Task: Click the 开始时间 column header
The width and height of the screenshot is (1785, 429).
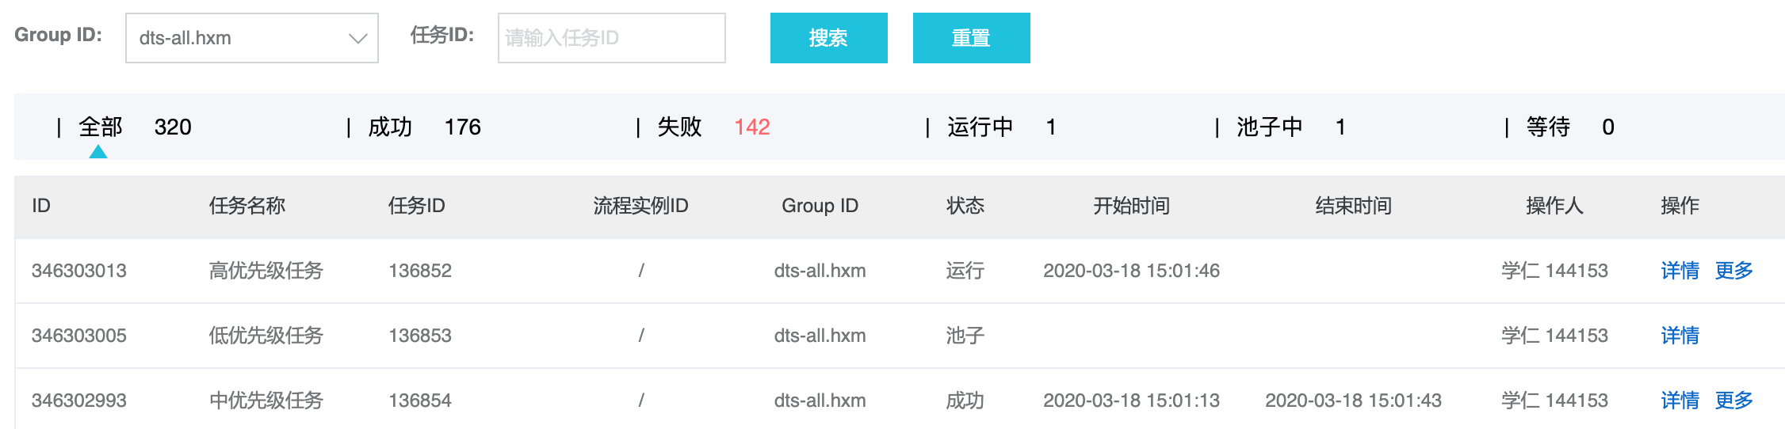Action: (x=1131, y=206)
